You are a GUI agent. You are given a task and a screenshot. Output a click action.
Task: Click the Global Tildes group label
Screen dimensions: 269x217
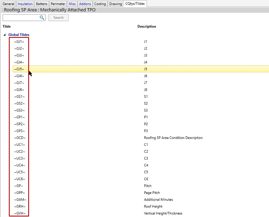(x=19, y=35)
